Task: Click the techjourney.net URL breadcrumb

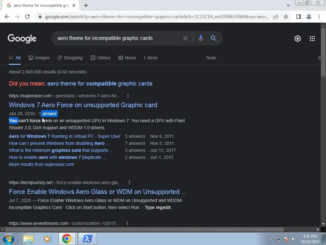Action: (65, 182)
